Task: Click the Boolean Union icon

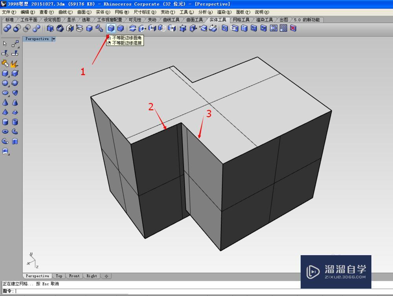Action: pos(7,28)
